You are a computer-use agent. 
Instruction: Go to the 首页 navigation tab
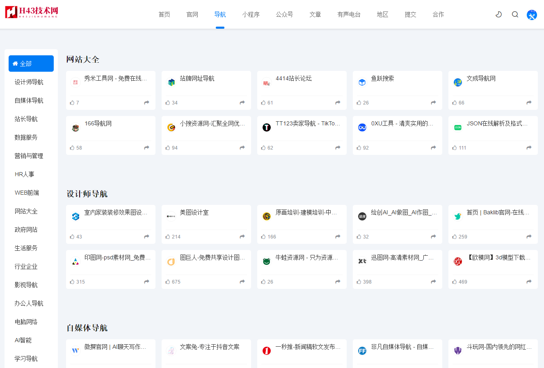[164, 14]
